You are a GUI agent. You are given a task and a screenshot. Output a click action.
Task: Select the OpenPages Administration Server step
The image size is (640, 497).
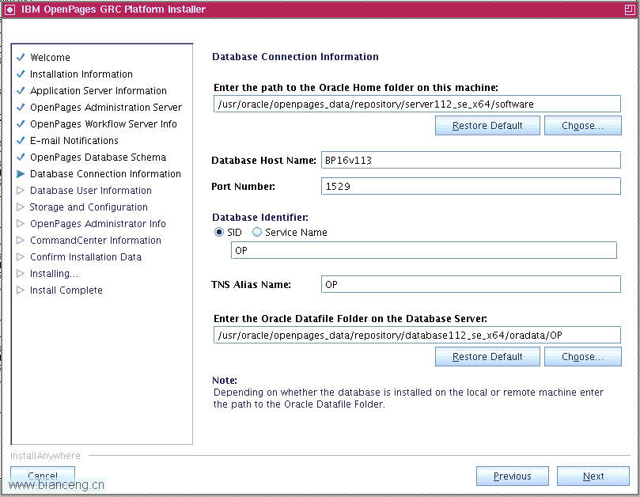pyautogui.click(x=106, y=108)
